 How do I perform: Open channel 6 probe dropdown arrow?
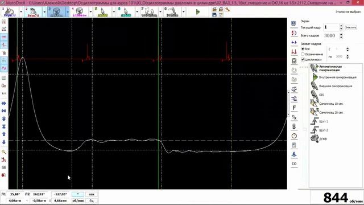point(137,12)
